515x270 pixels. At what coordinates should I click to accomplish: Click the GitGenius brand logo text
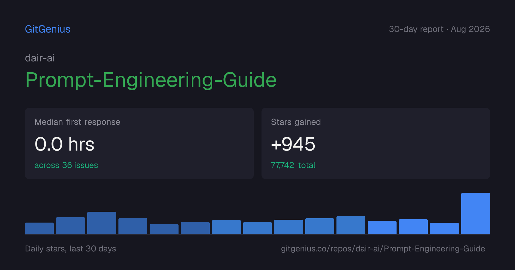48,29
